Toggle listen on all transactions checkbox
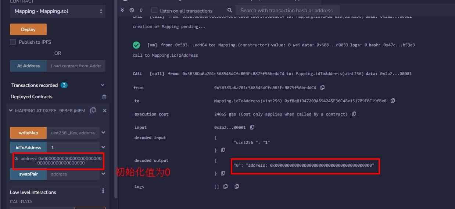Viewport: 455px width, 209px height. [x=154, y=10]
